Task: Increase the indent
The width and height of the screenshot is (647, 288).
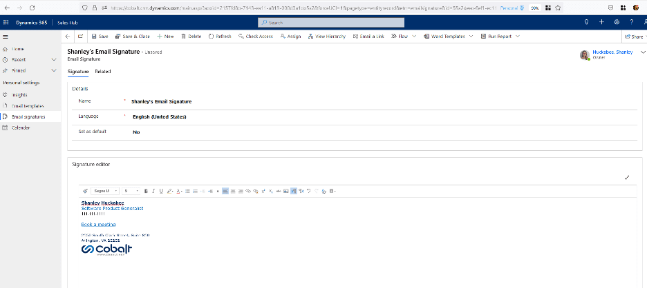Action: 210,191
